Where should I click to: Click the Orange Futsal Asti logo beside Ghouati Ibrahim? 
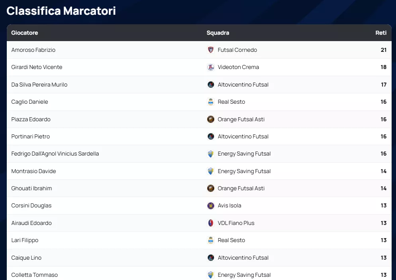[211, 188]
